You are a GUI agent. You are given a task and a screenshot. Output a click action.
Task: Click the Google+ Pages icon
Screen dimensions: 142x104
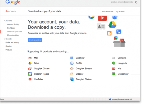(30, 74)
